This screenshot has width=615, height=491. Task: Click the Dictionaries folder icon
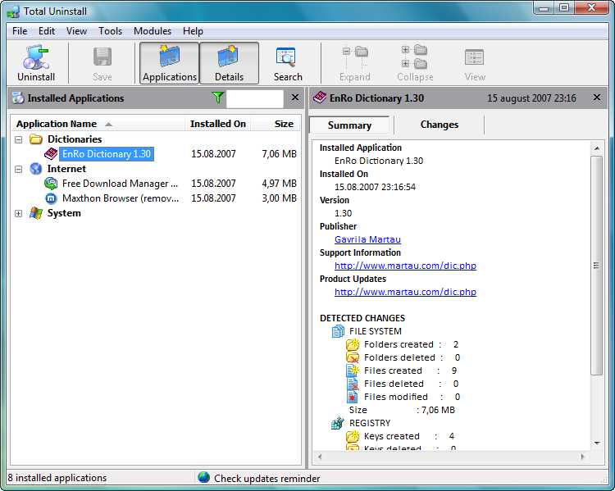(36, 139)
